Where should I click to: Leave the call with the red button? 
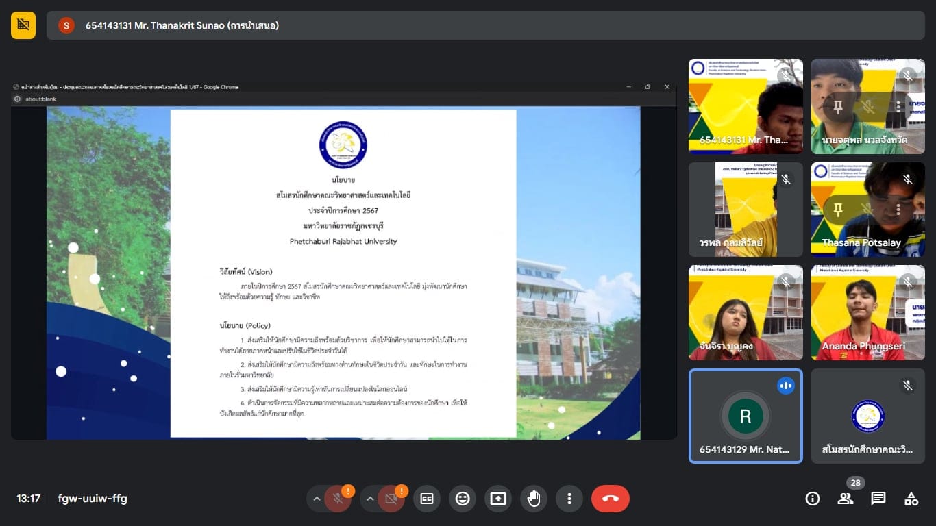[610, 499]
